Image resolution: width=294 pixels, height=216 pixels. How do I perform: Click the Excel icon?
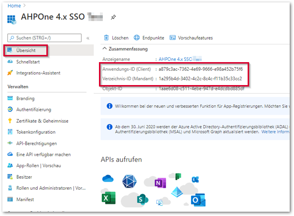pyautogui.click(x=109, y=198)
